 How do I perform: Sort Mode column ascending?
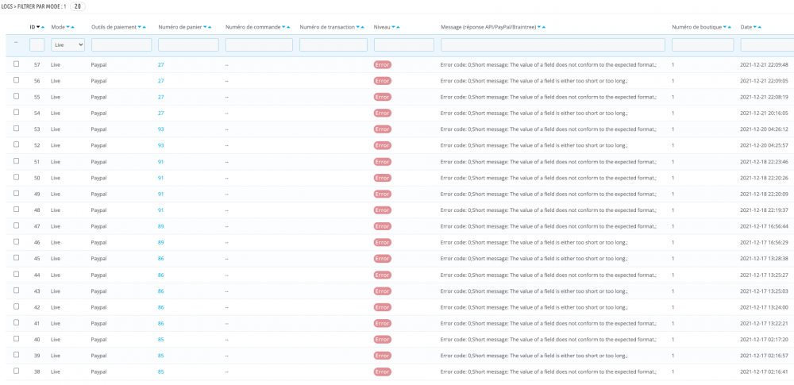click(x=73, y=27)
